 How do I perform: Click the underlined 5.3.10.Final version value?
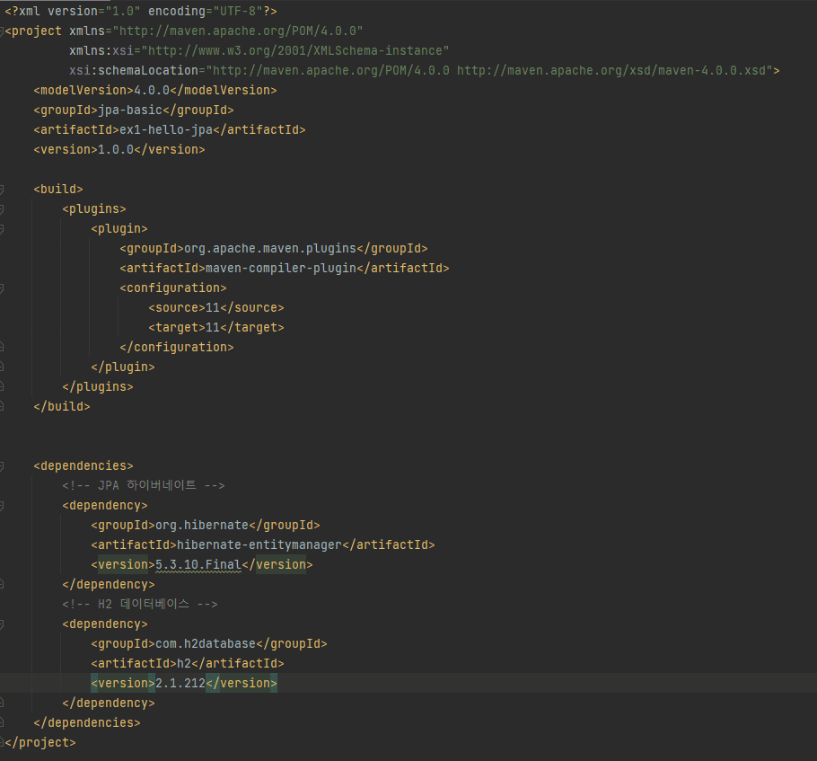pos(198,565)
